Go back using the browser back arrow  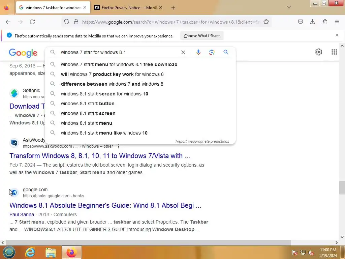[x=8, y=22]
